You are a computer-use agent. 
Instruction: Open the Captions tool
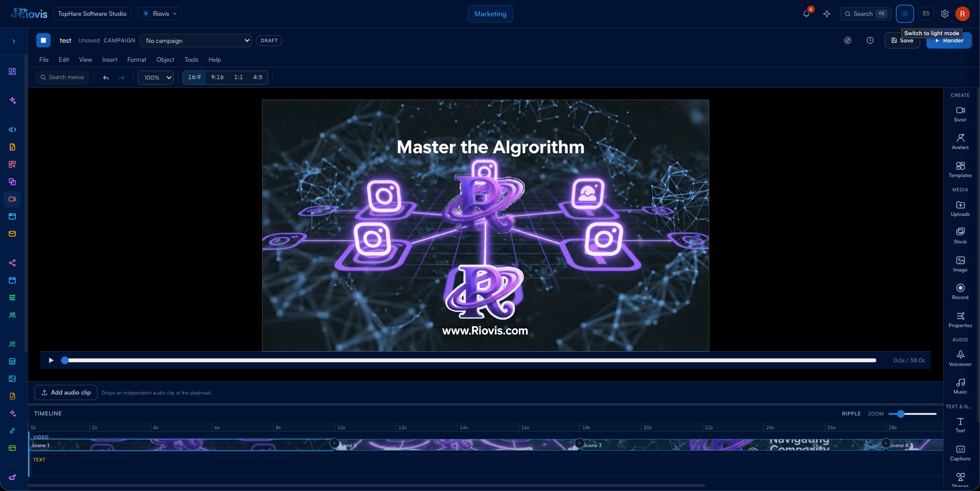click(960, 453)
